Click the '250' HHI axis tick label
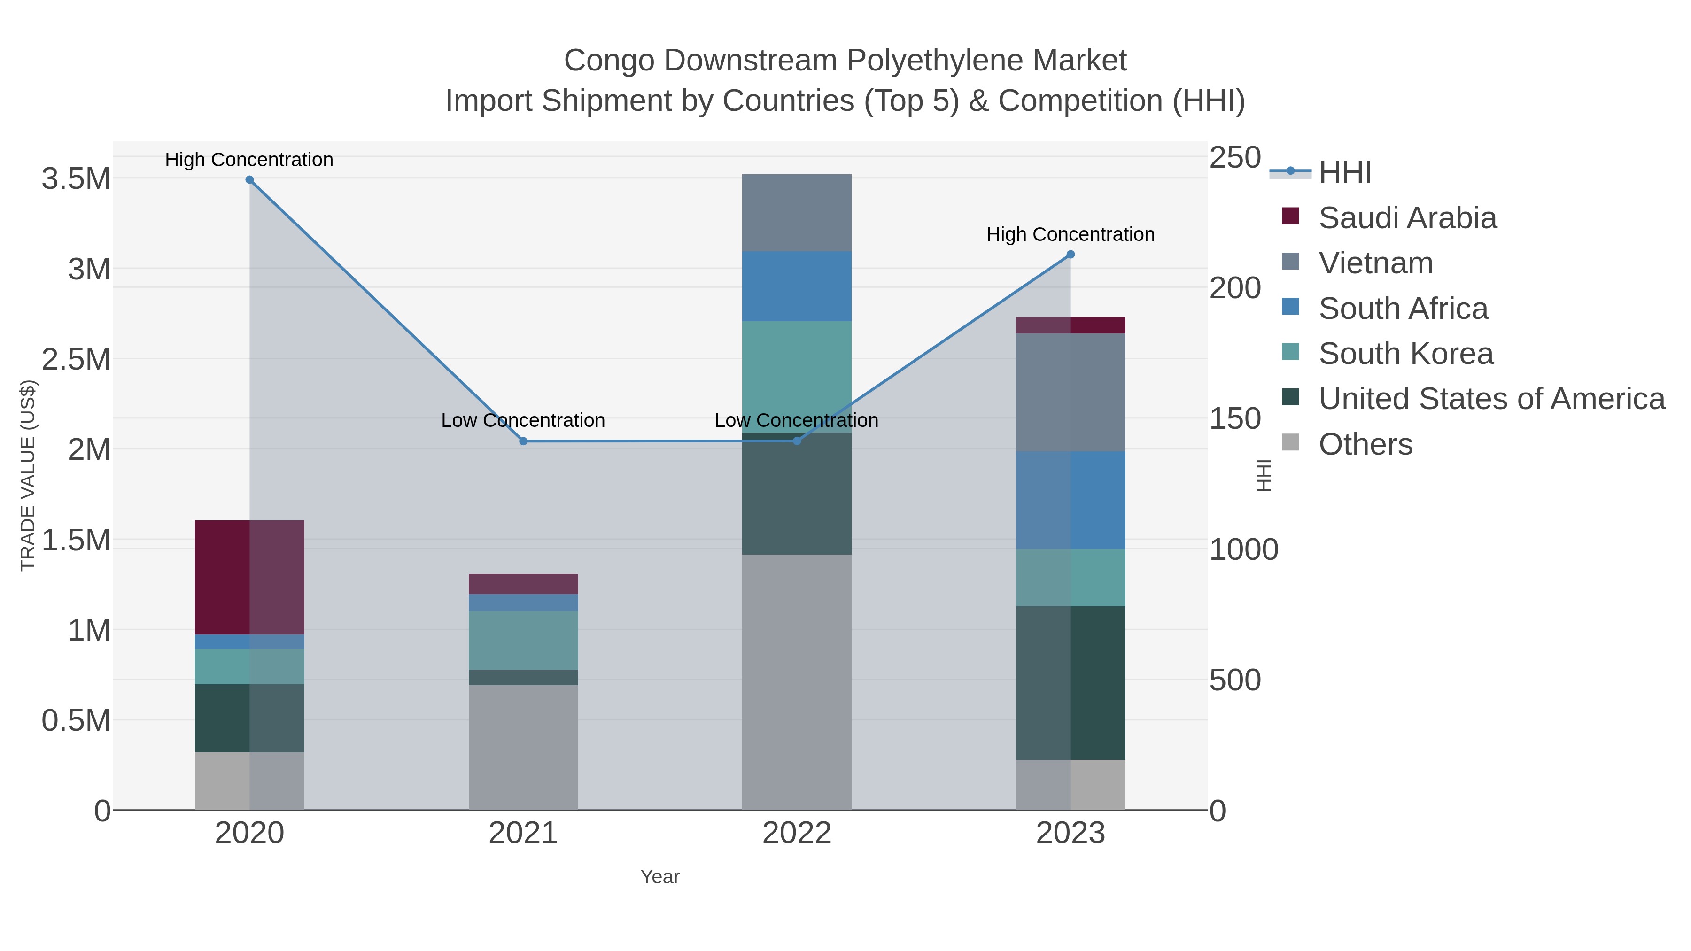 click(x=1235, y=157)
